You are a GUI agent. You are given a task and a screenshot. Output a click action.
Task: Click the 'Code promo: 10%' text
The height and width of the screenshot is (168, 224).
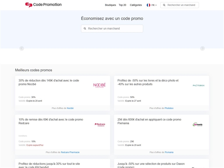[x=27, y=141]
